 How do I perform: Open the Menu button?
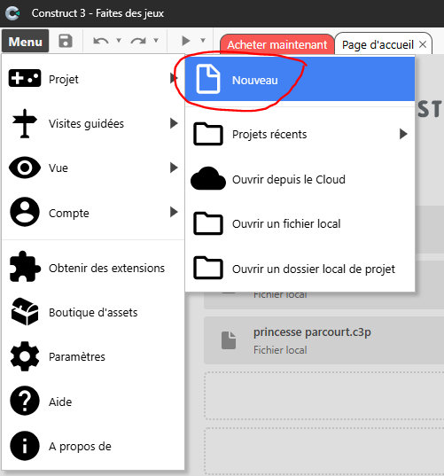25,42
